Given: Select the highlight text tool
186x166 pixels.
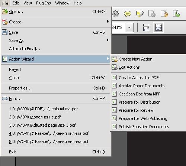Looking at the screenshot, I should [140, 14].
